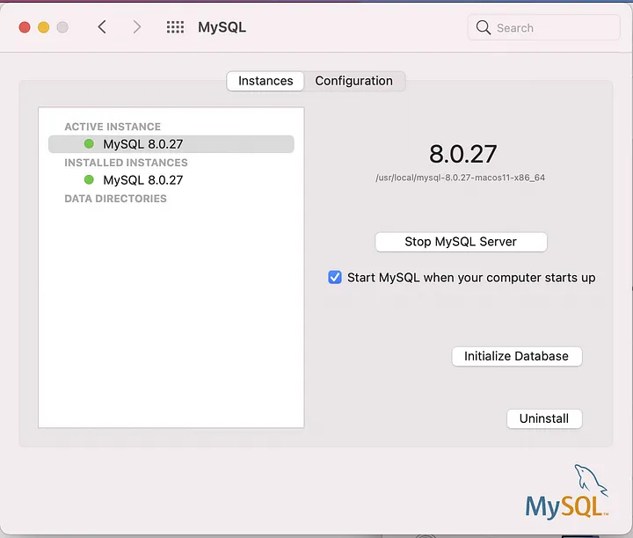The image size is (633, 538).
Task: Select MySQL 8.0.27 under Installed Instances
Action: [x=171, y=180]
